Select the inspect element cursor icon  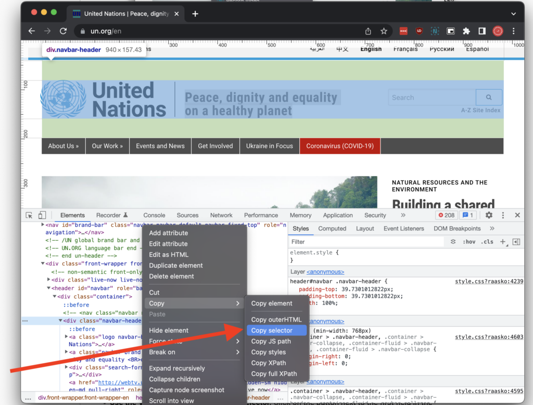(x=29, y=215)
